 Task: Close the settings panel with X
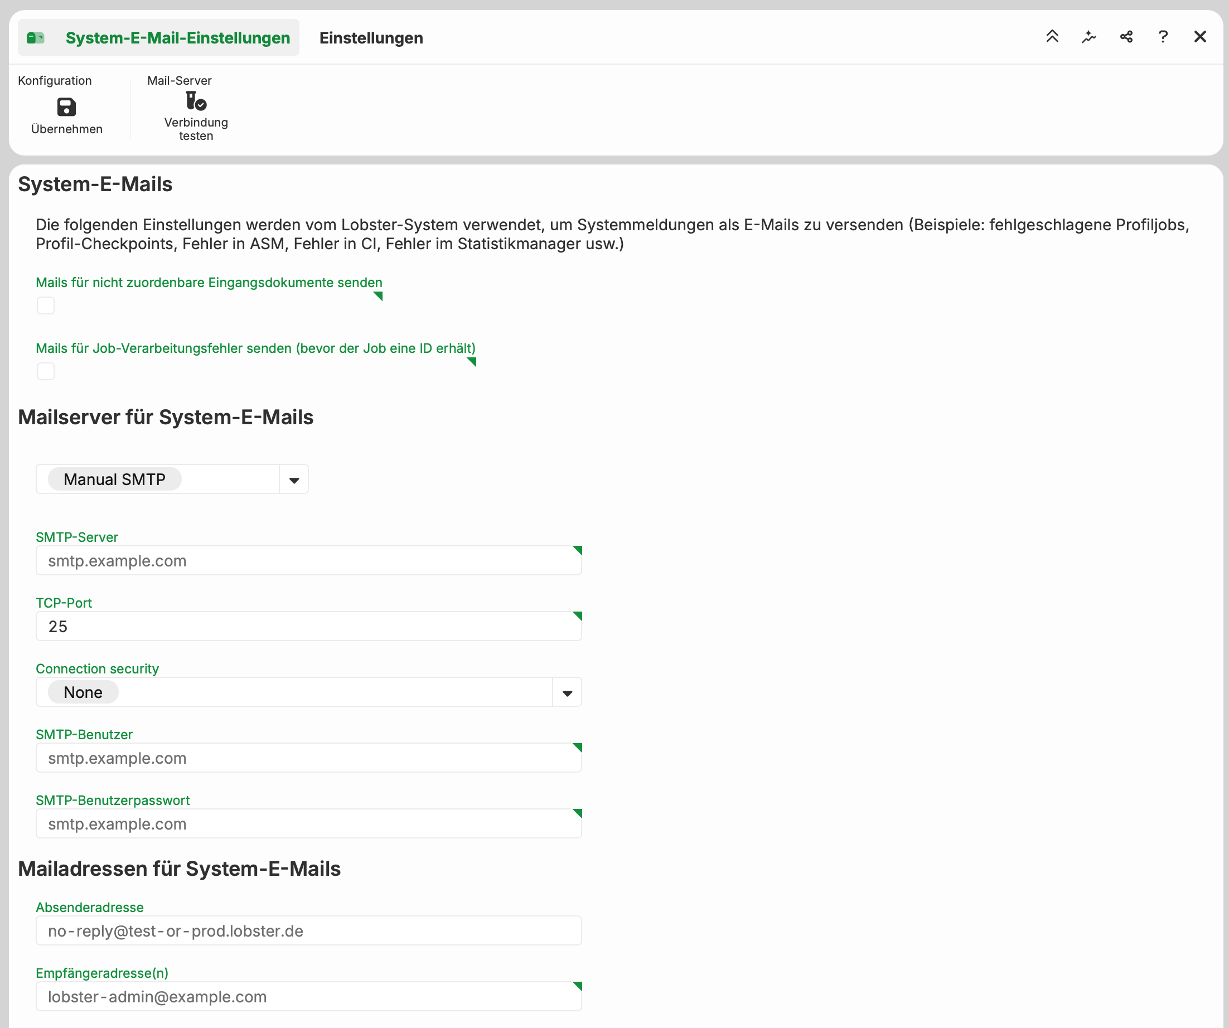[1200, 37]
